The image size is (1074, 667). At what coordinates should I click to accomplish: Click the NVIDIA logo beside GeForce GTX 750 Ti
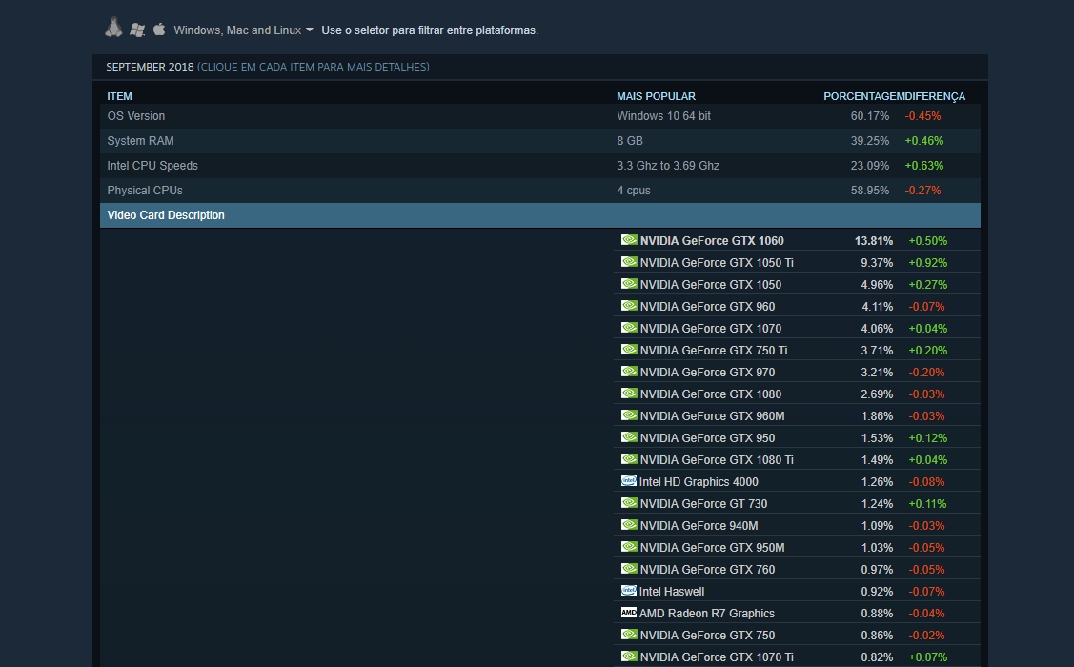point(629,350)
